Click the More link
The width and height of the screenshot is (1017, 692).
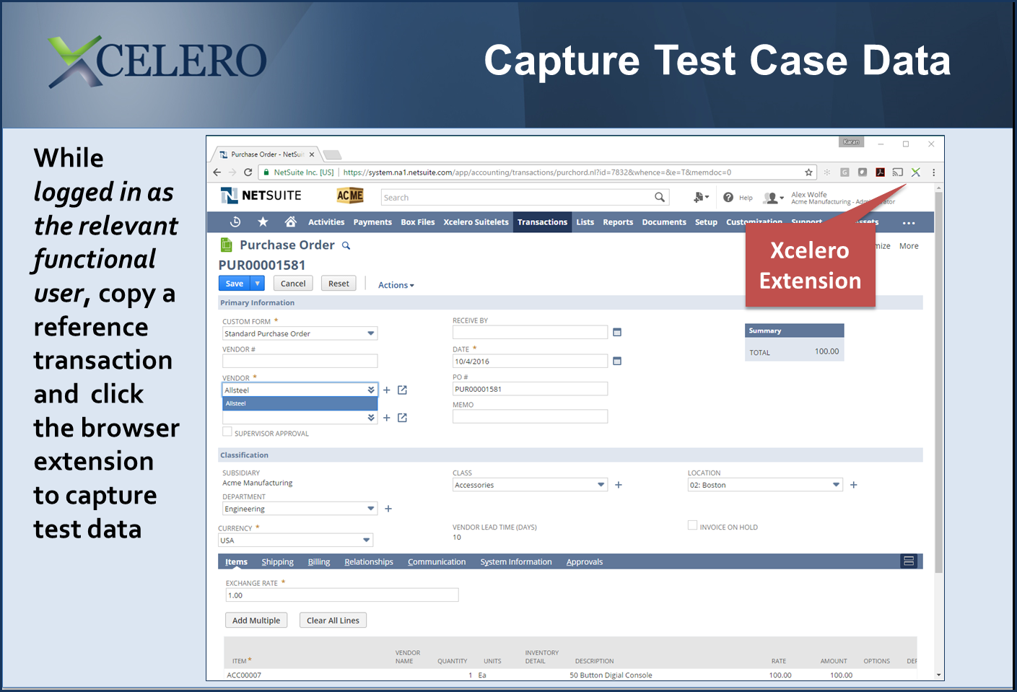[909, 246]
